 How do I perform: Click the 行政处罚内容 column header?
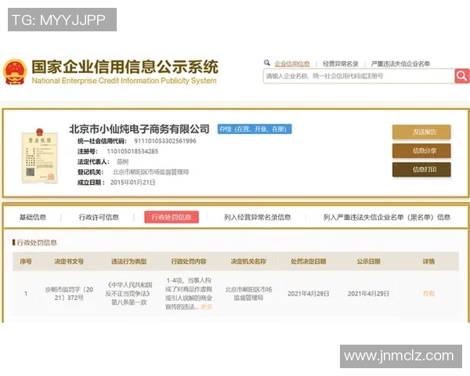tap(189, 262)
